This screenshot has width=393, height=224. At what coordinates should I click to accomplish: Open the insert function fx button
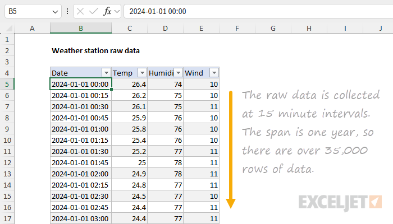(x=107, y=11)
